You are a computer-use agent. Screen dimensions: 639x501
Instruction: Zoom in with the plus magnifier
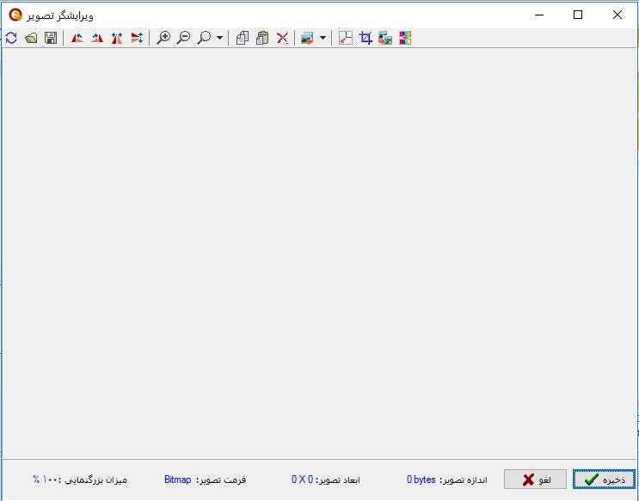[163, 38]
